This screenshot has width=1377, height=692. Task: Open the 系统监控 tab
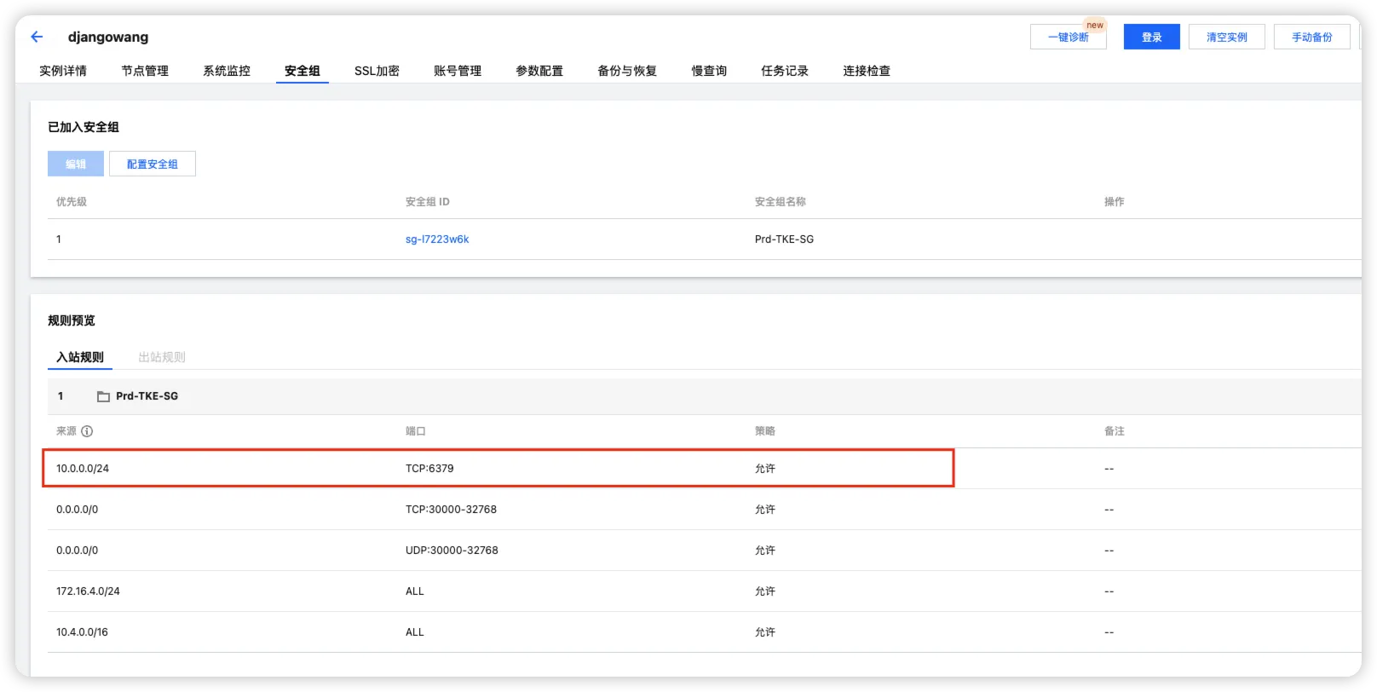227,71
